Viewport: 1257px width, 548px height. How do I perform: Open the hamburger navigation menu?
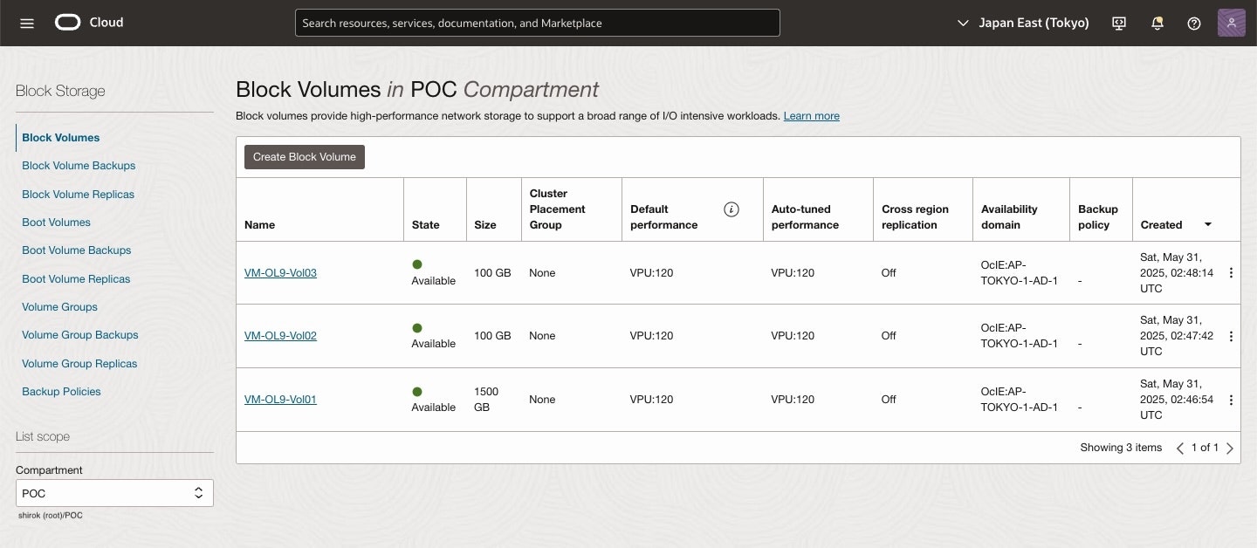pyautogui.click(x=27, y=24)
